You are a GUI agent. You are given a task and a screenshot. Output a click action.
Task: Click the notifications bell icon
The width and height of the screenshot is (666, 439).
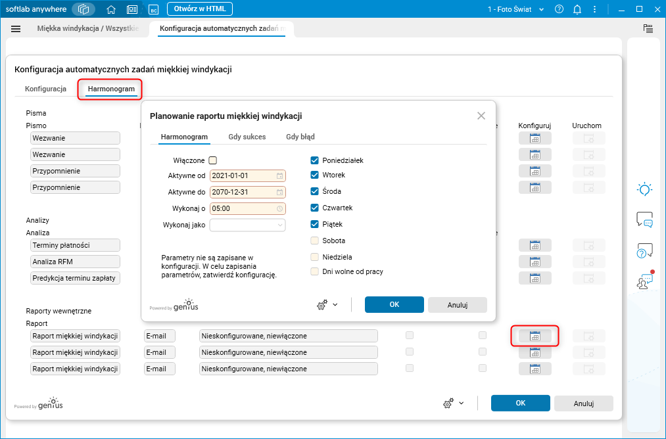tap(577, 10)
